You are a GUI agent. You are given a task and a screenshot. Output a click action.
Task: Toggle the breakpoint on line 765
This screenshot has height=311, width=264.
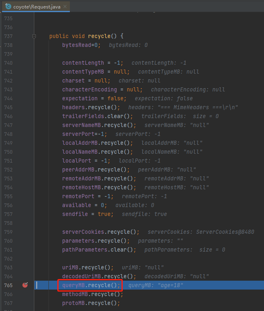tap(25, 285)
